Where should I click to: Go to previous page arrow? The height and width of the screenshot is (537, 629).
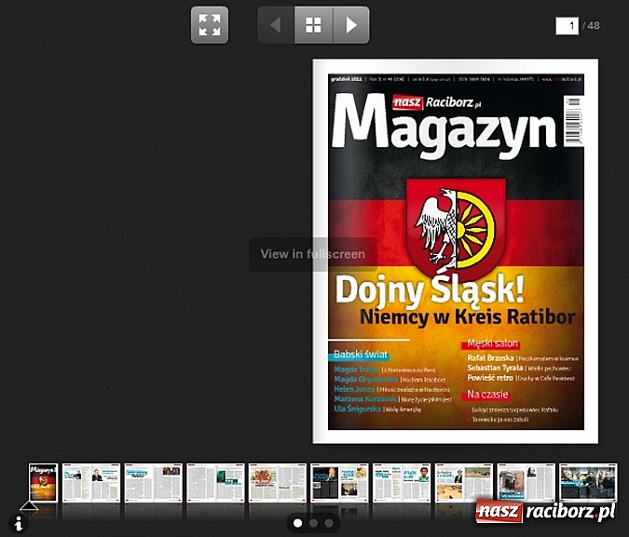[276, 25]
